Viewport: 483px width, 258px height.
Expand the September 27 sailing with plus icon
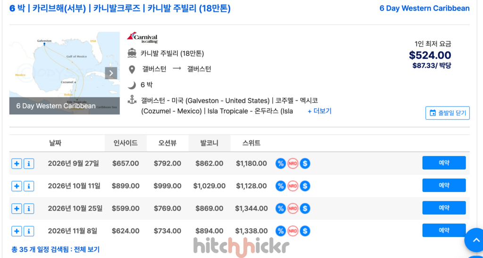tap(17, 163)
